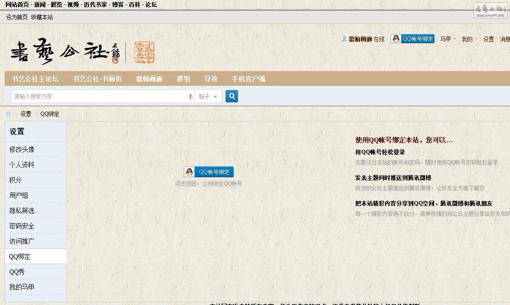Click 设置 in the breadcrumb trail
This screenshot has width=510, height=305.
click(26, 114)
